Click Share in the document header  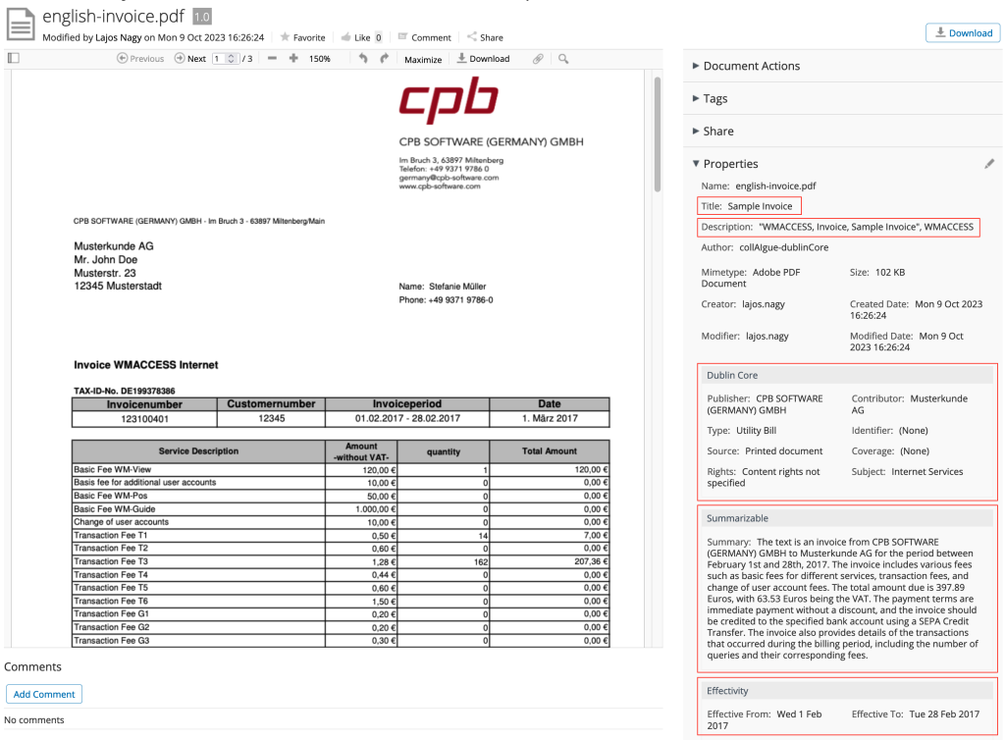click(485, 37)
